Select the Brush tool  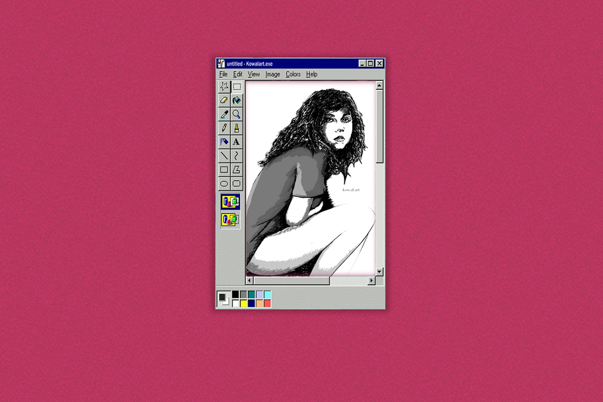click(x=236, y=127)
